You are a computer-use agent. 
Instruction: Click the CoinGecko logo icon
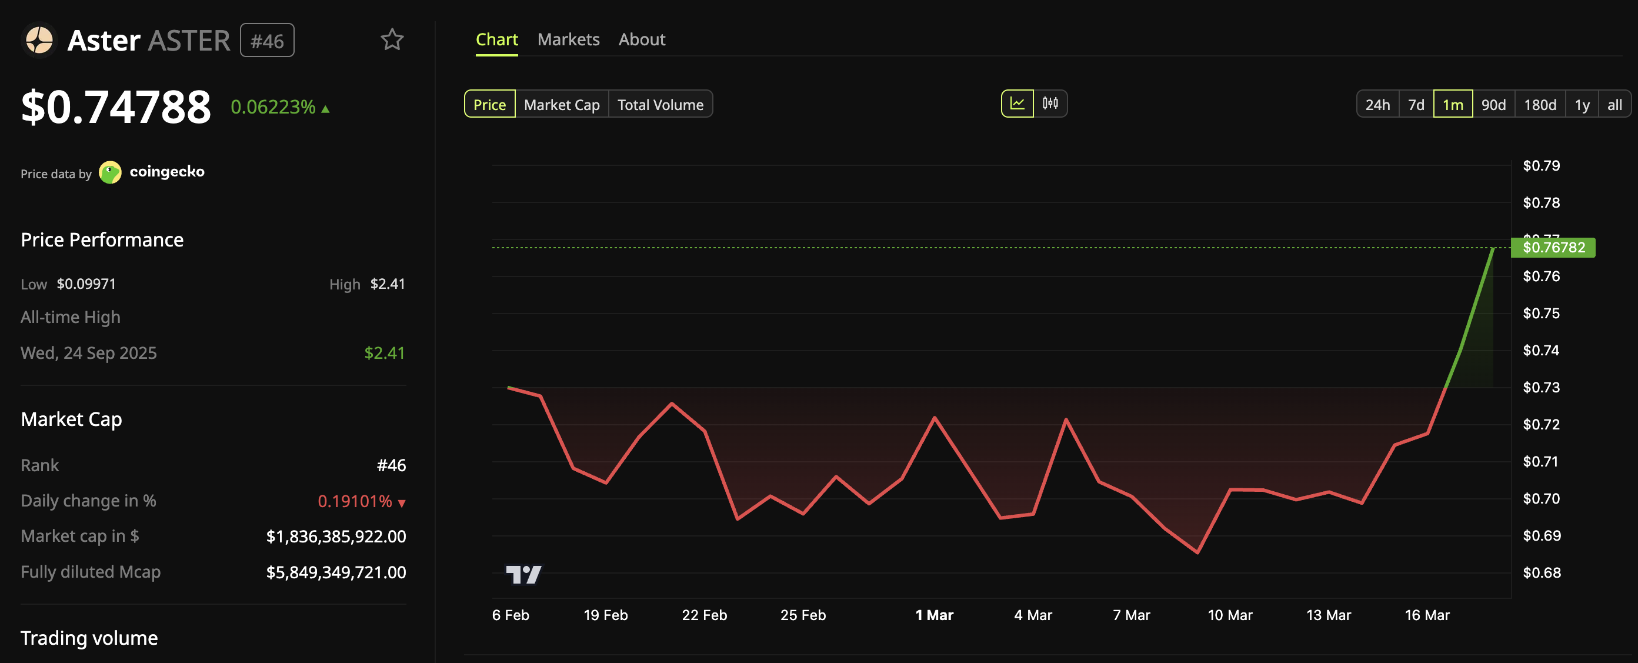point(110,172)
